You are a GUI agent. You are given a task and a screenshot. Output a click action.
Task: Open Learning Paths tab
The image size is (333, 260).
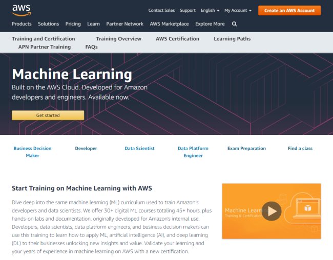pos(232,39)
